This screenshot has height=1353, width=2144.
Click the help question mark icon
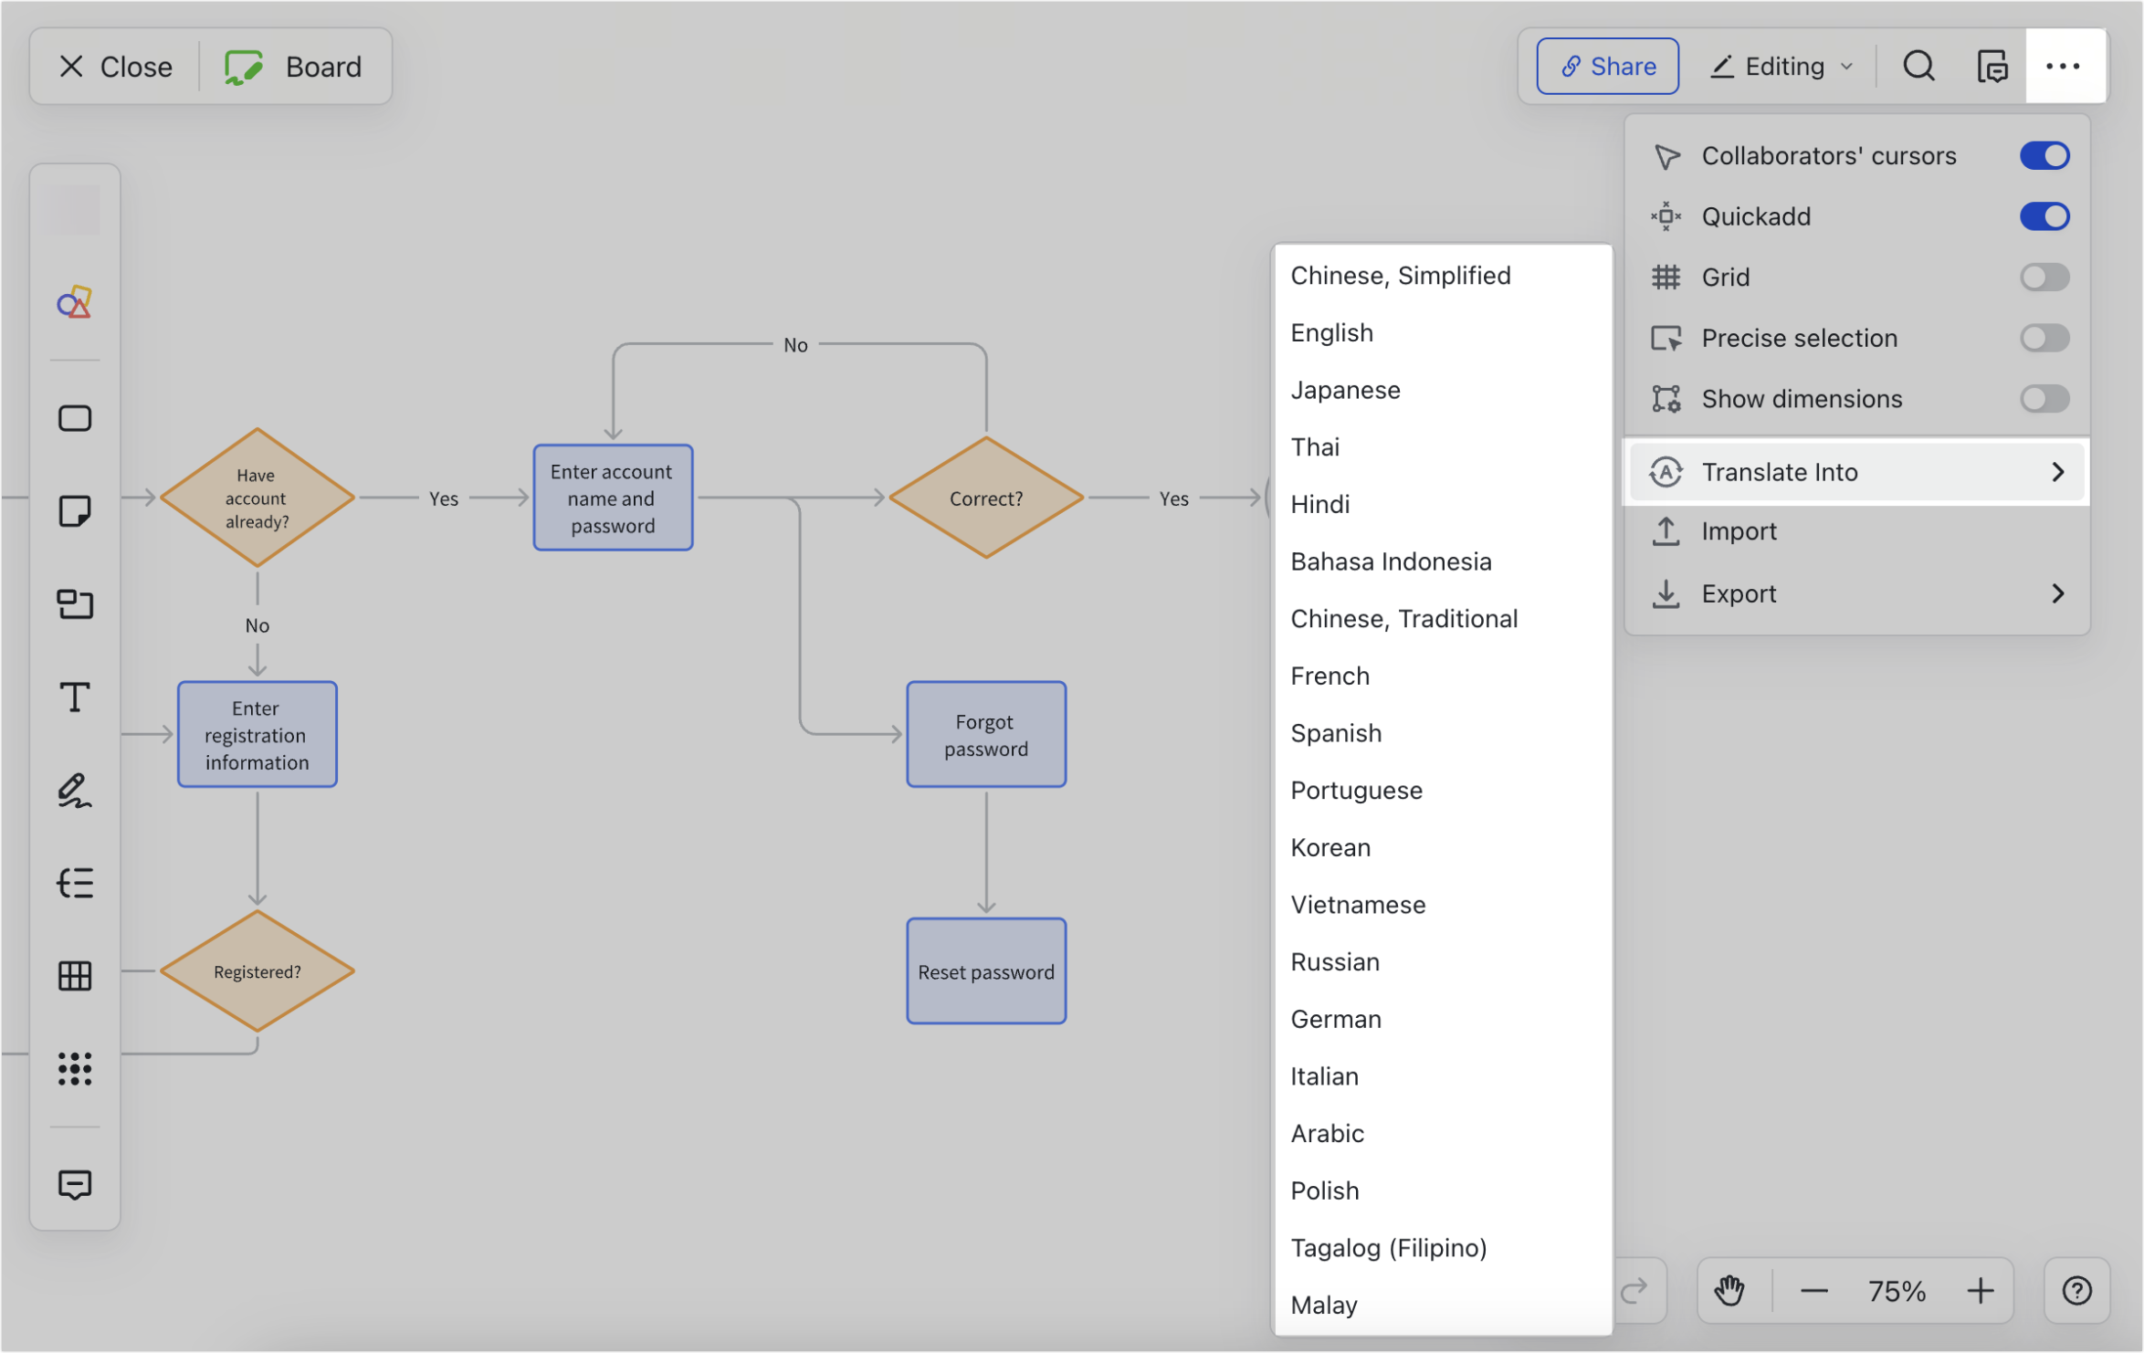tap(2076, 1290)
